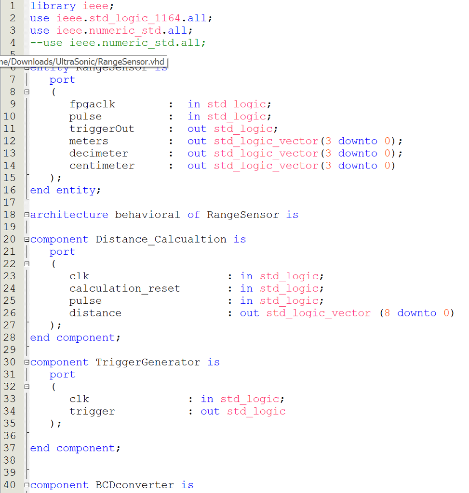Click the triggerOut port name
The width and height of the screenshot is (469, 493).
click(102, 129)
